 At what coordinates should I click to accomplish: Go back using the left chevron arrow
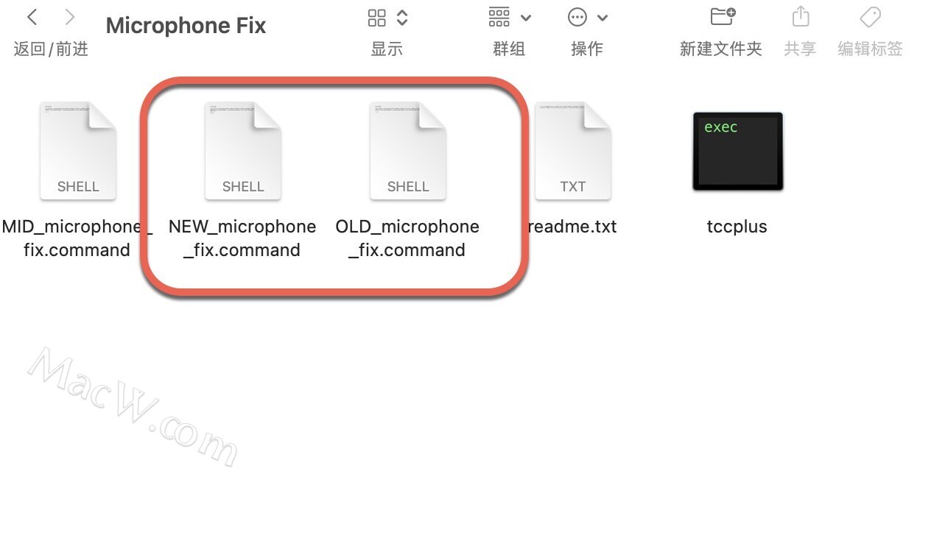pos(32,17)
